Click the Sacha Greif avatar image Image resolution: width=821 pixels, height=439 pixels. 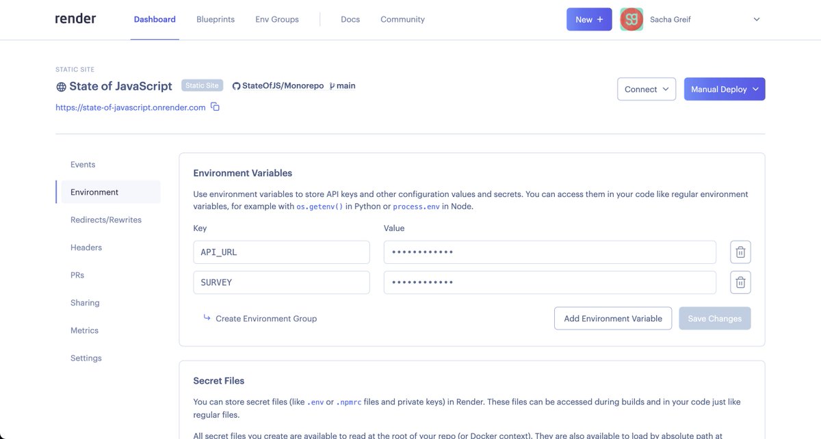[x=631, y=19]
